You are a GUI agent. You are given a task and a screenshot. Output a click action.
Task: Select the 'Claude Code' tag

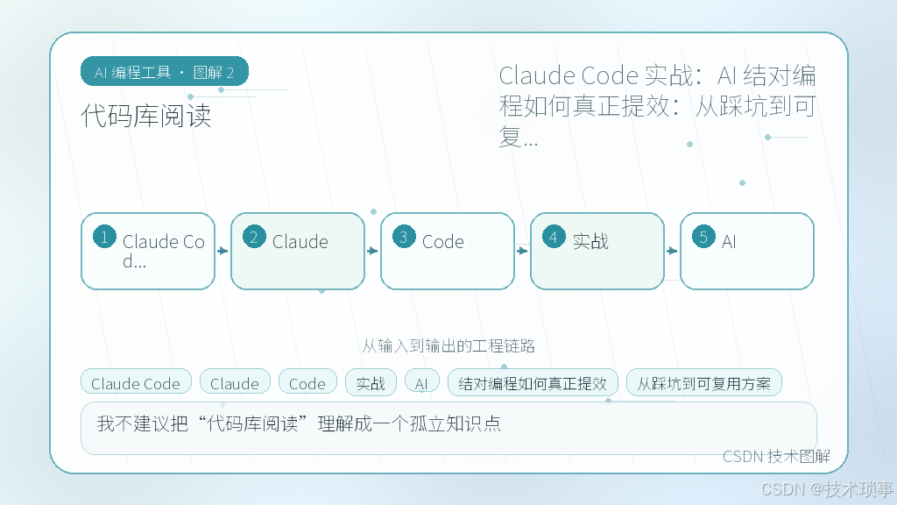pyautogui.click(x=136, y=382)
